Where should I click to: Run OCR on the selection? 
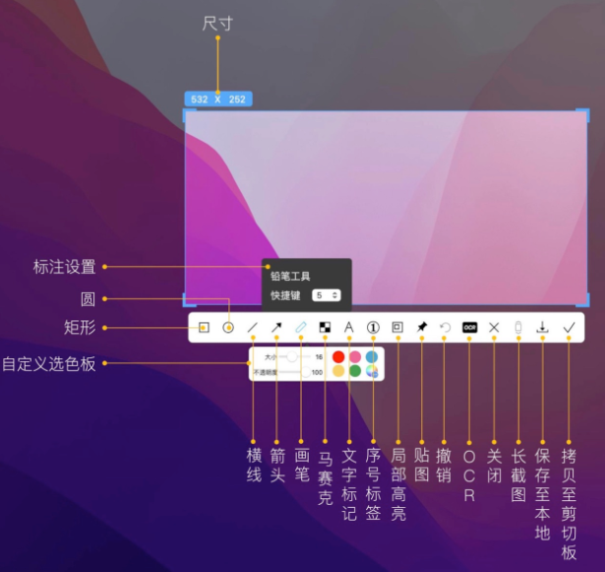[x=469, y=328]
